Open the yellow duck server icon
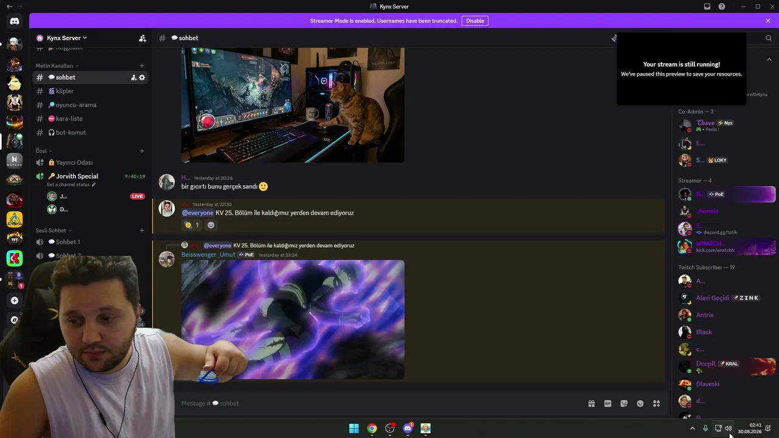Image resolution: width=779 pixels, height=438 pixels. [15, 83]
